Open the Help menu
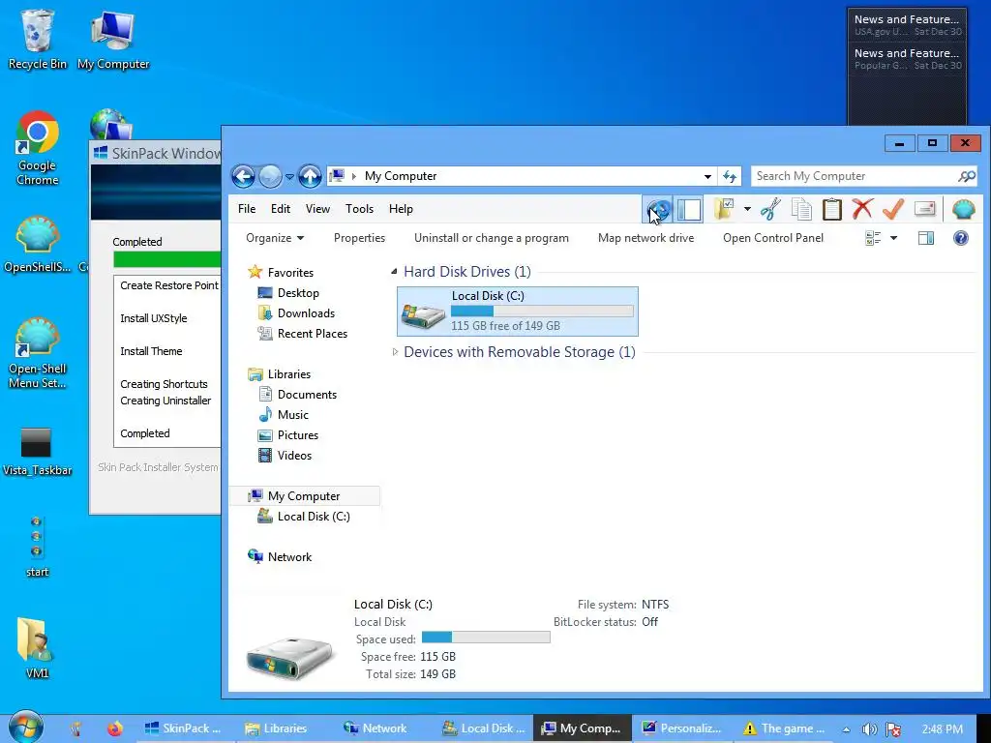Image resolution: width=991 pixels, height=743 pixels. pos(401,209)
